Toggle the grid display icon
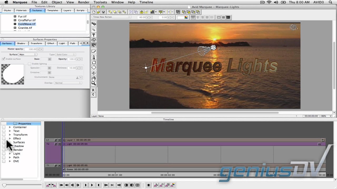 (x=224, y=17)
